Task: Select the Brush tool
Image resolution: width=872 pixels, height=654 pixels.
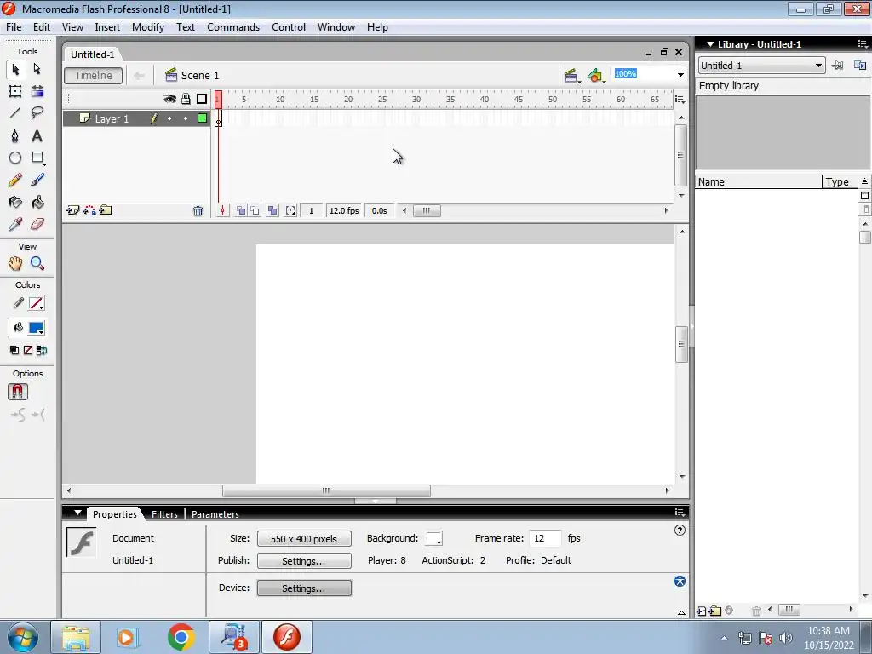Action: point(37,181)
